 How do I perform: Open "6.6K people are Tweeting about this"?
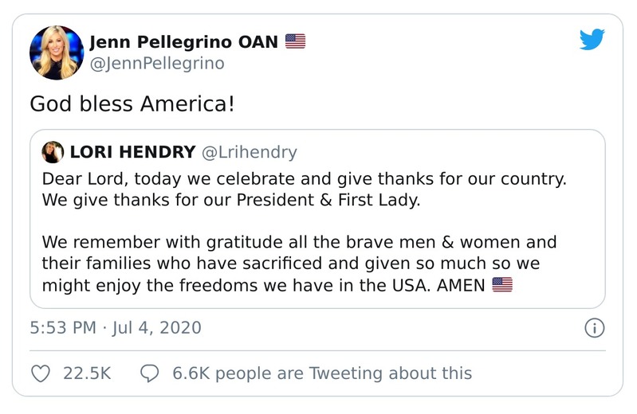click(322, 373)
